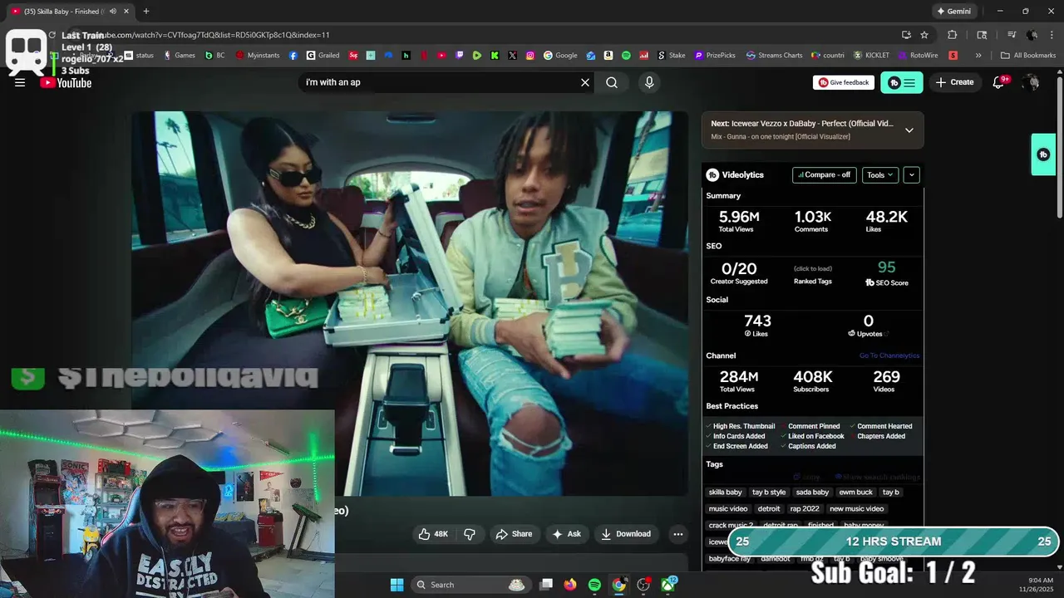The image size is (1064, 598).
Task: Click the video player thumbnail area
Action: click(x=410, y=303)
